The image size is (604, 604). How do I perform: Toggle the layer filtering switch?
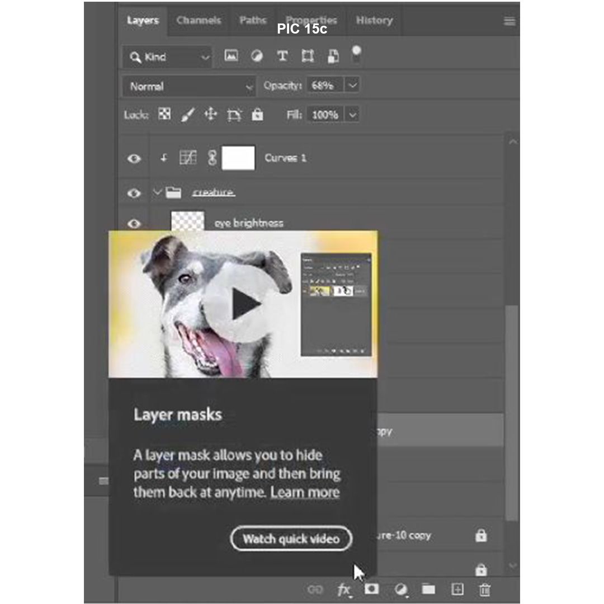tap(356, 54)
